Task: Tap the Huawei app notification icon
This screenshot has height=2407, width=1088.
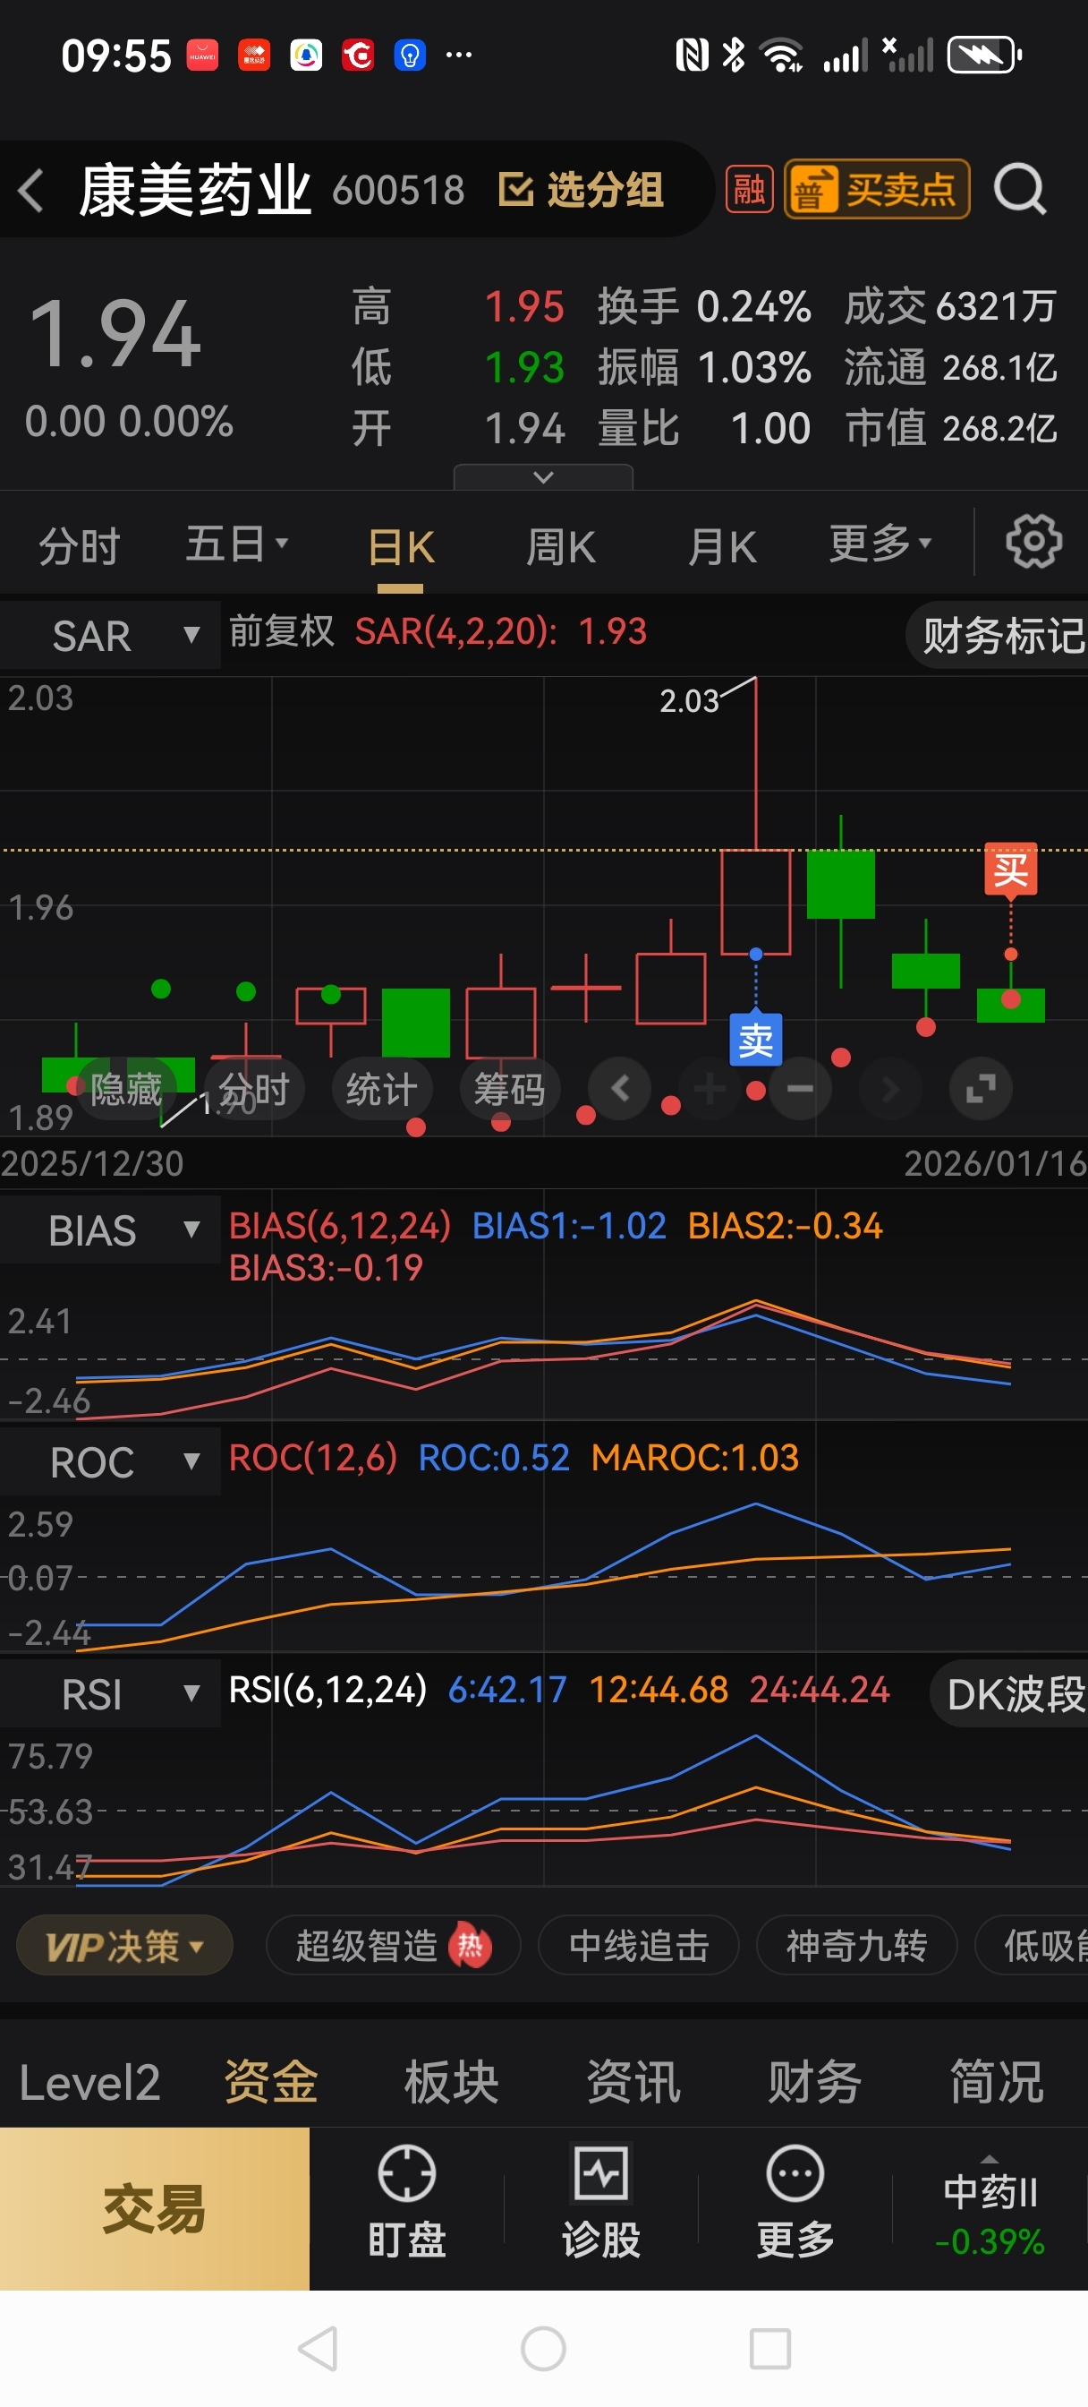Action: coord(202,56)
